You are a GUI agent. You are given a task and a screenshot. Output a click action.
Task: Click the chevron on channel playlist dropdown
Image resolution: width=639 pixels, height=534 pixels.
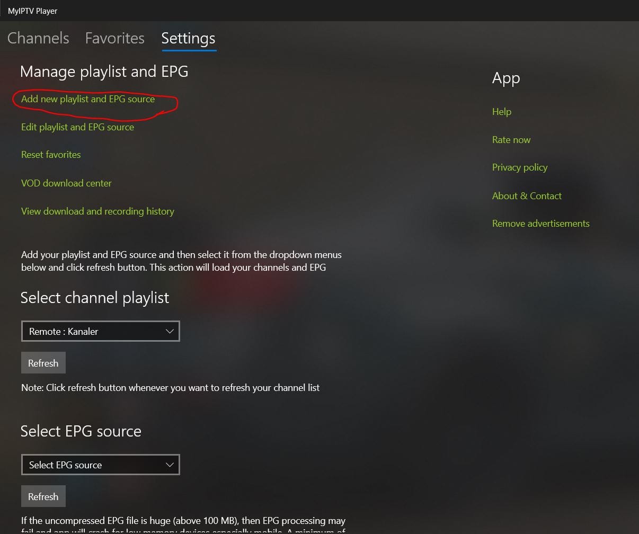point(170,331)
